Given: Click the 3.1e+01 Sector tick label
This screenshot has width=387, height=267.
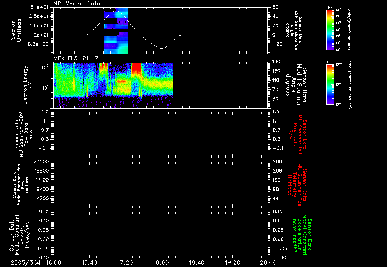Looking at the screenshot, I should pos(39,7).
